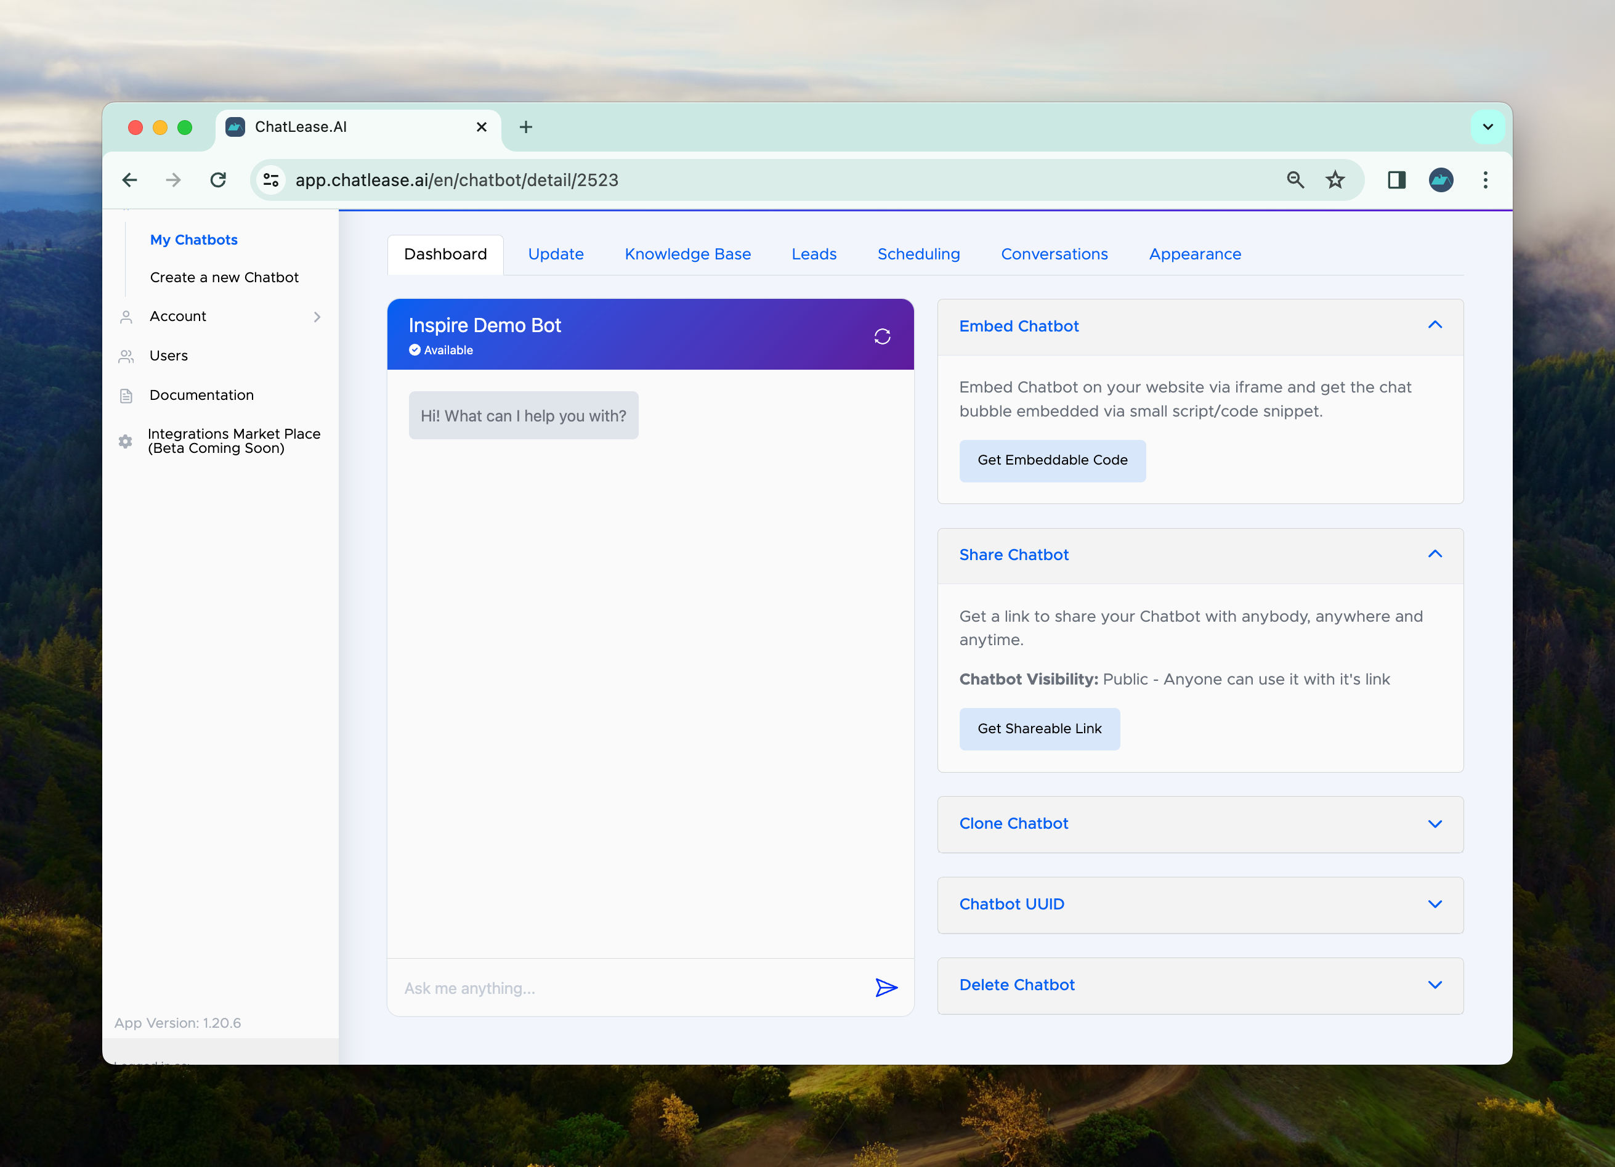
Task: Collapse the Embed Chatbot section
Action: tap(1435, 325)
